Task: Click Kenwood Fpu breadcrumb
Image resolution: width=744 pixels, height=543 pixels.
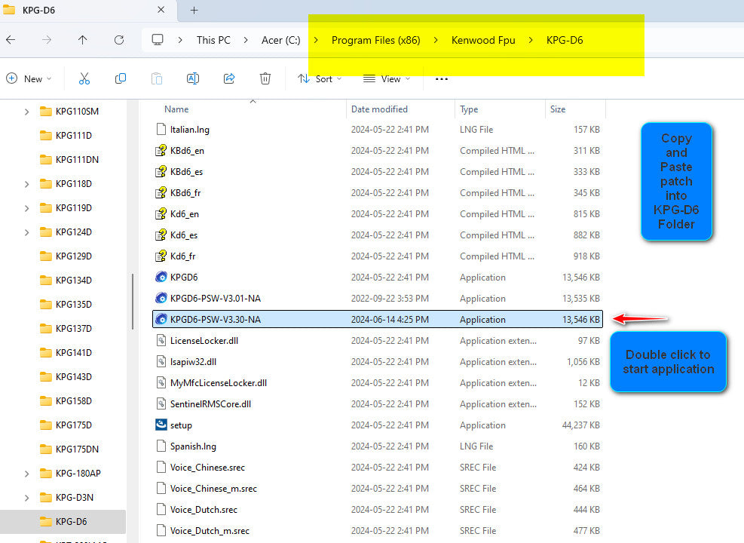Action: tap(483, 40)
